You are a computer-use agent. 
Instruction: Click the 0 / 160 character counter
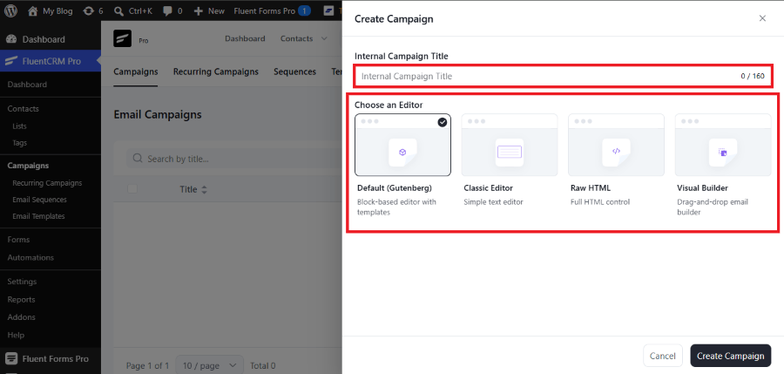click(x=753, y=77)
